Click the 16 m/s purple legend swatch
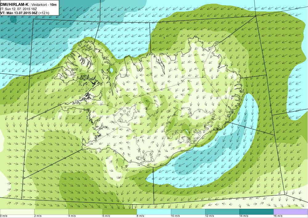The height and width of the screenshot is (218, 308). (291, 212)
